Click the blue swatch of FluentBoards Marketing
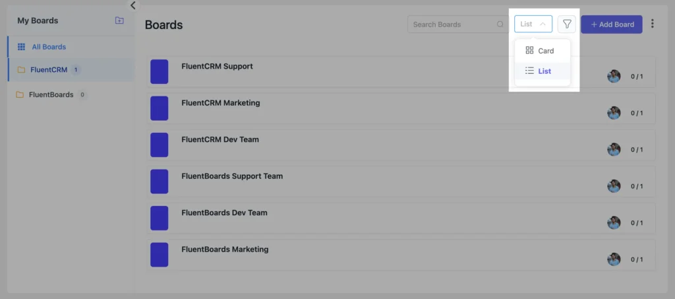Screen dimensions: 675x299 [160, 255]
